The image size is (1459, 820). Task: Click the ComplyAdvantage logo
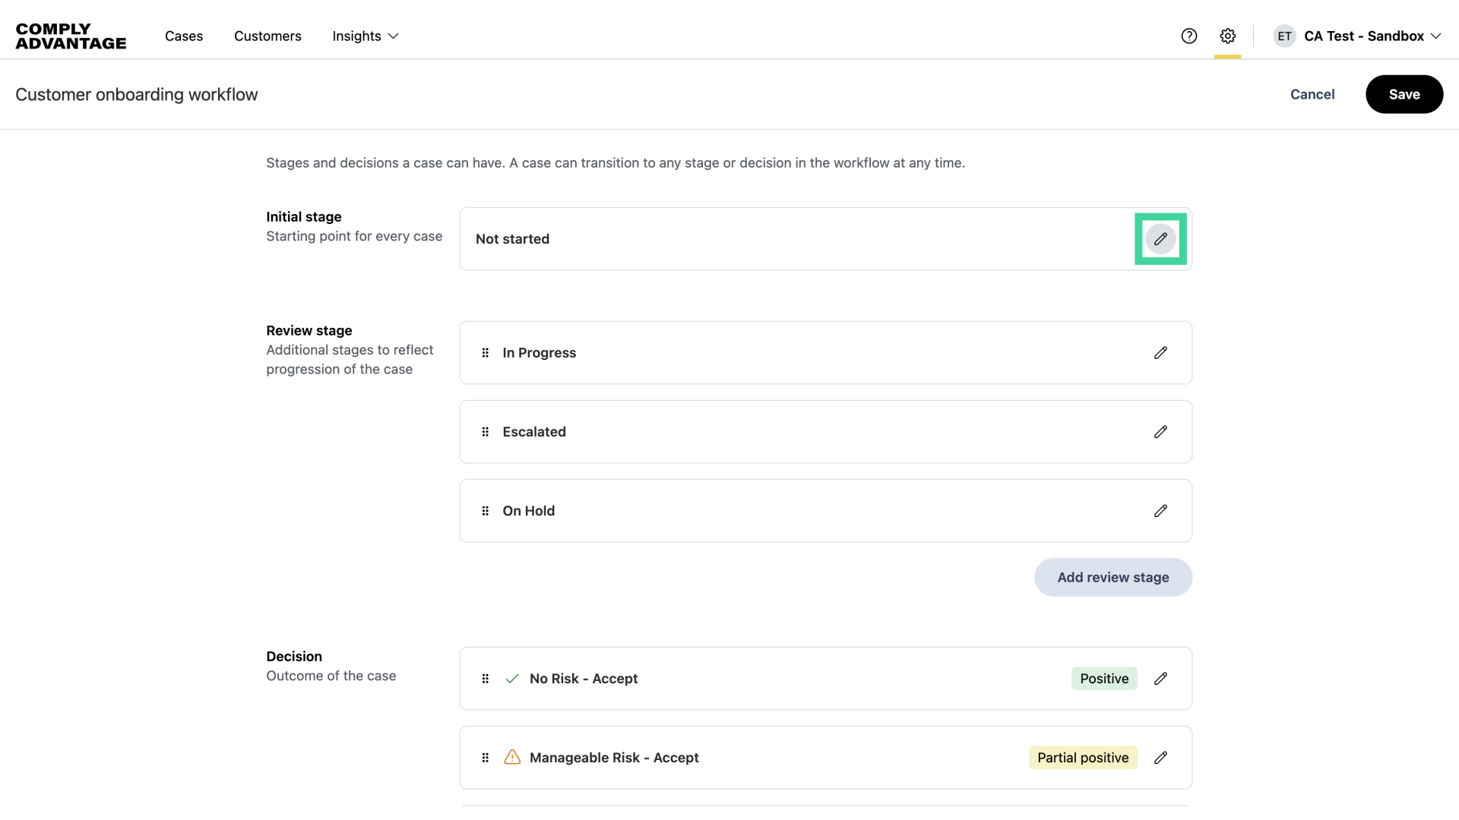(71, 36)
